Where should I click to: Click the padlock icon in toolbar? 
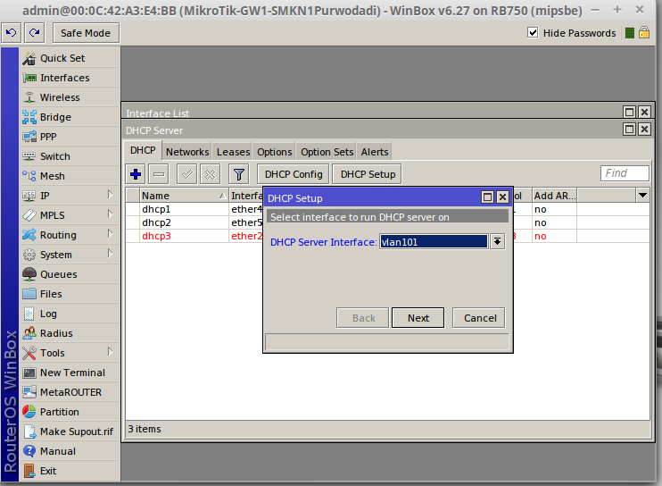(644, 32)
